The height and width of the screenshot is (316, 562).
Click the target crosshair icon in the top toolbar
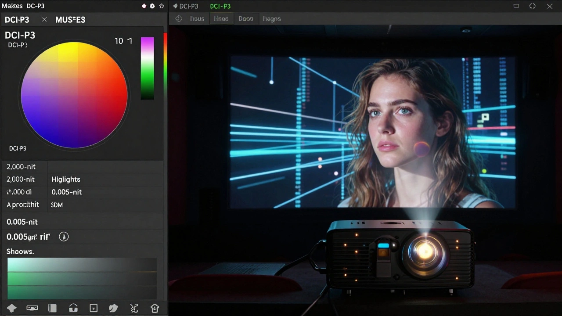179,18
